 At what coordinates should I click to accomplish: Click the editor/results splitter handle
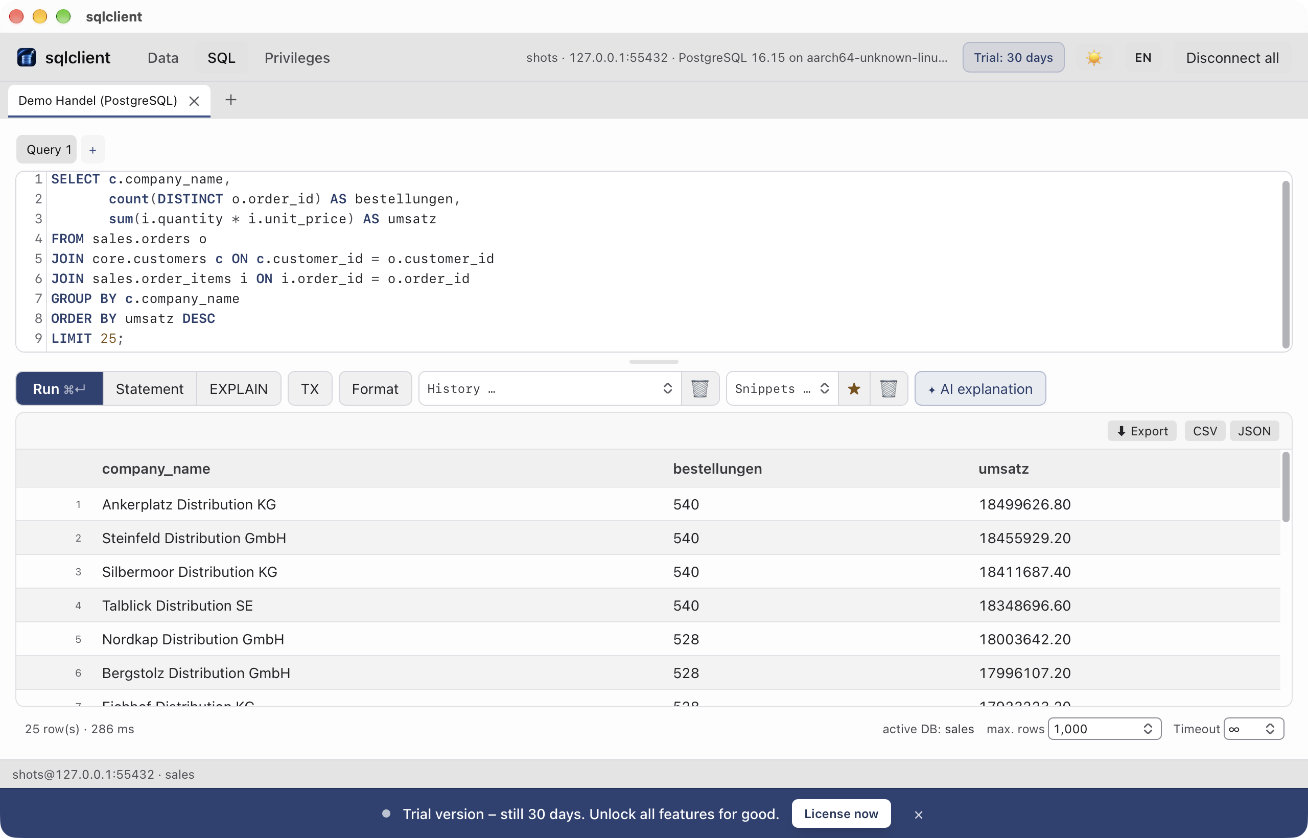click(653, 361)
